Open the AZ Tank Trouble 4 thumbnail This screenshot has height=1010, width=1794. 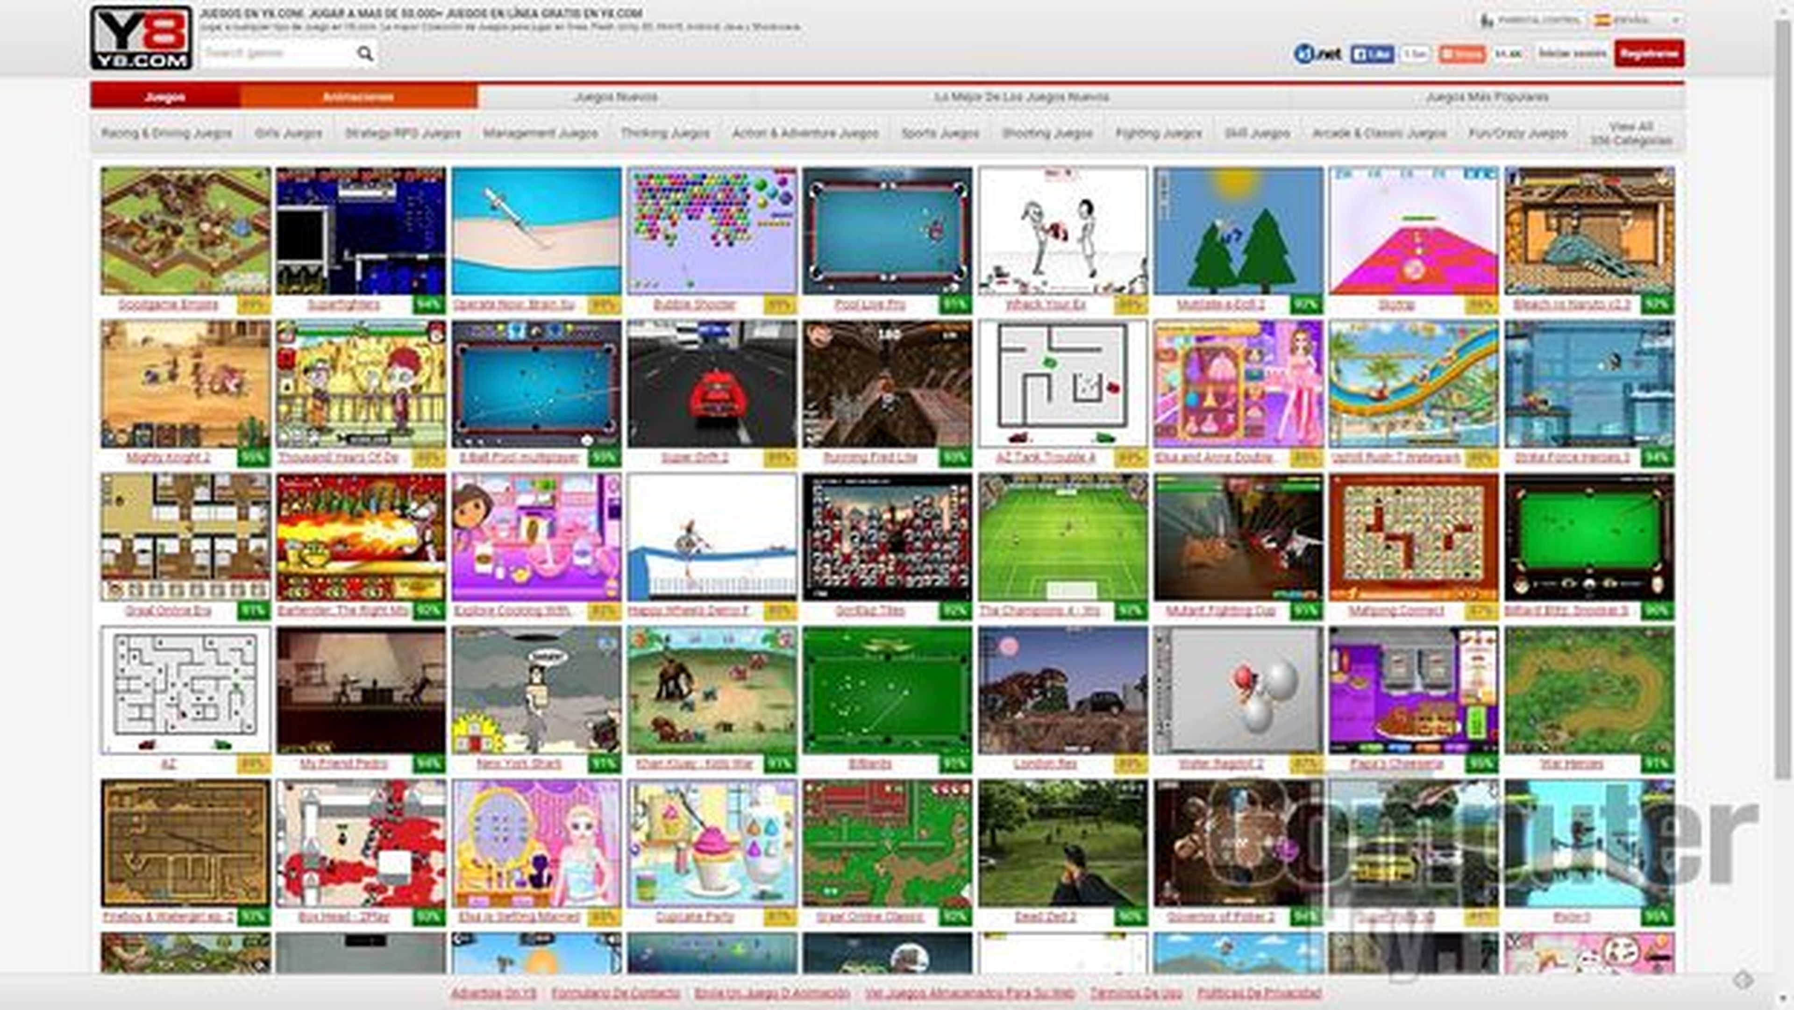coord(1063,384)
